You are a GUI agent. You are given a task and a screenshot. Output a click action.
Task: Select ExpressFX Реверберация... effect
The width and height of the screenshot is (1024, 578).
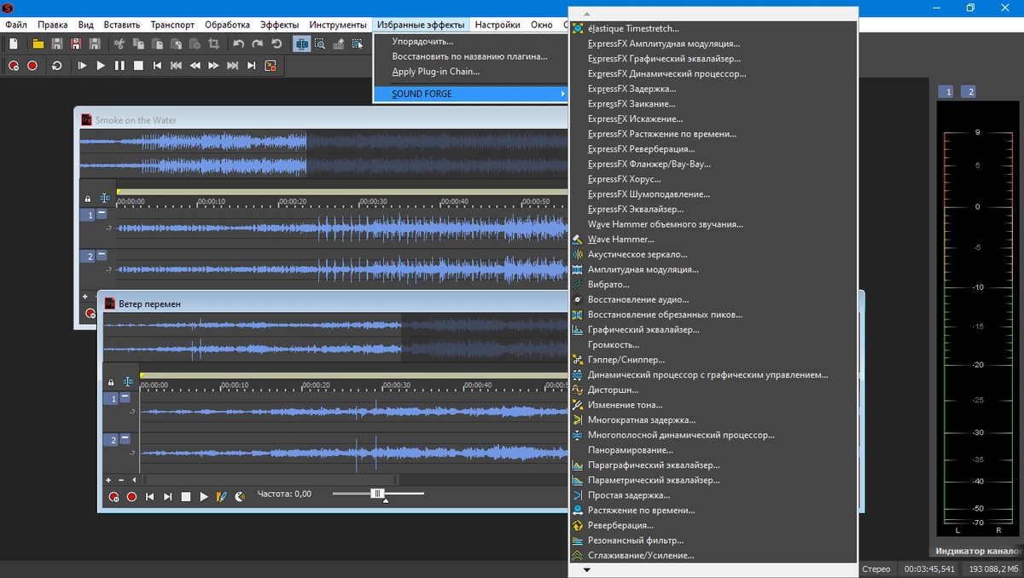713,149
